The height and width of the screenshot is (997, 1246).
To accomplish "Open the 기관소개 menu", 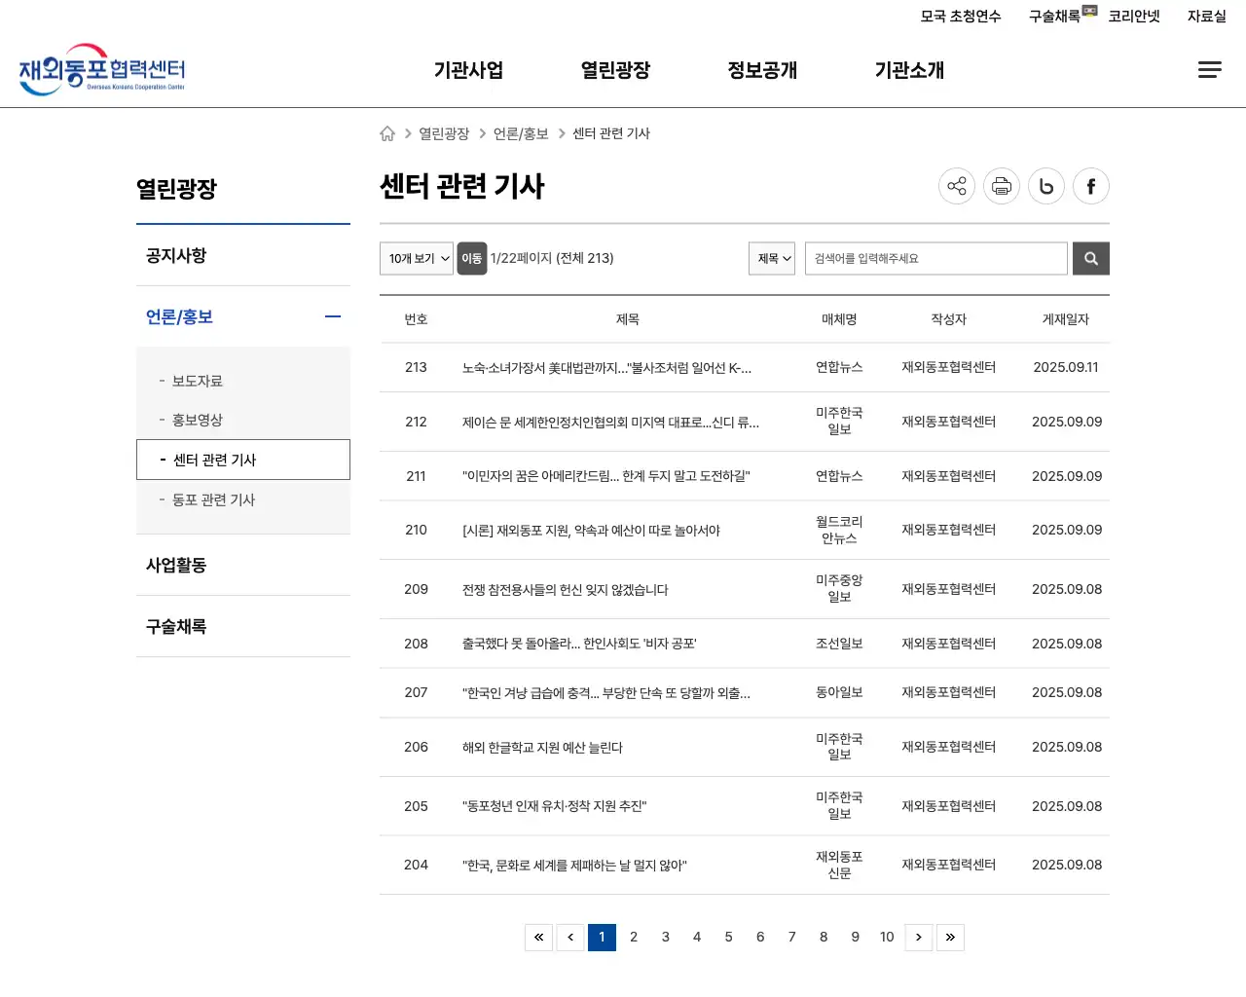I will [909, 70].
